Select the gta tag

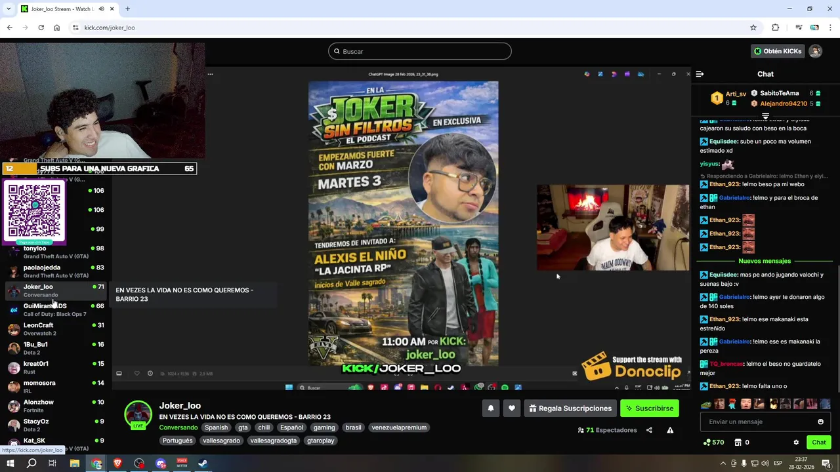(243, 427)
